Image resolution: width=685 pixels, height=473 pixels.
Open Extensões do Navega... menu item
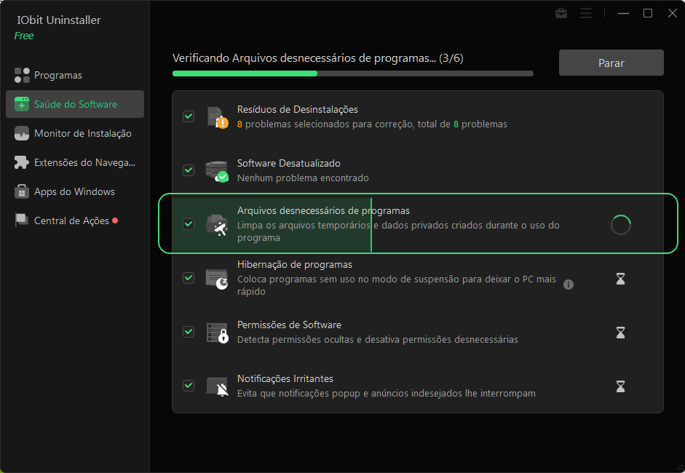(75, 162)
